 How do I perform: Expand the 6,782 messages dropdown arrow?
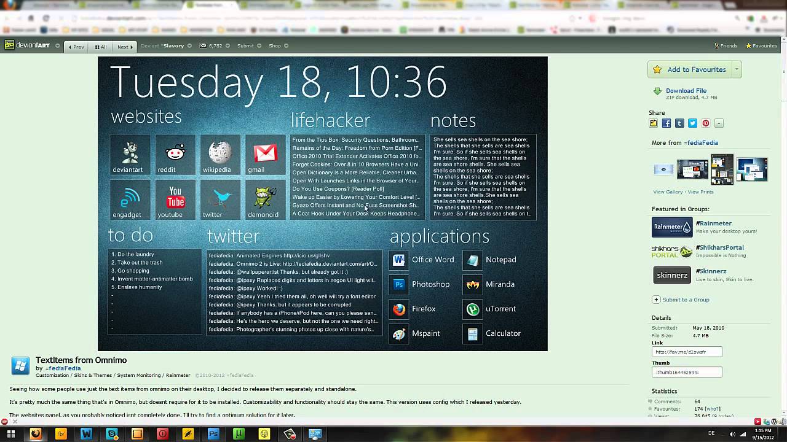[x=228, y=46]
